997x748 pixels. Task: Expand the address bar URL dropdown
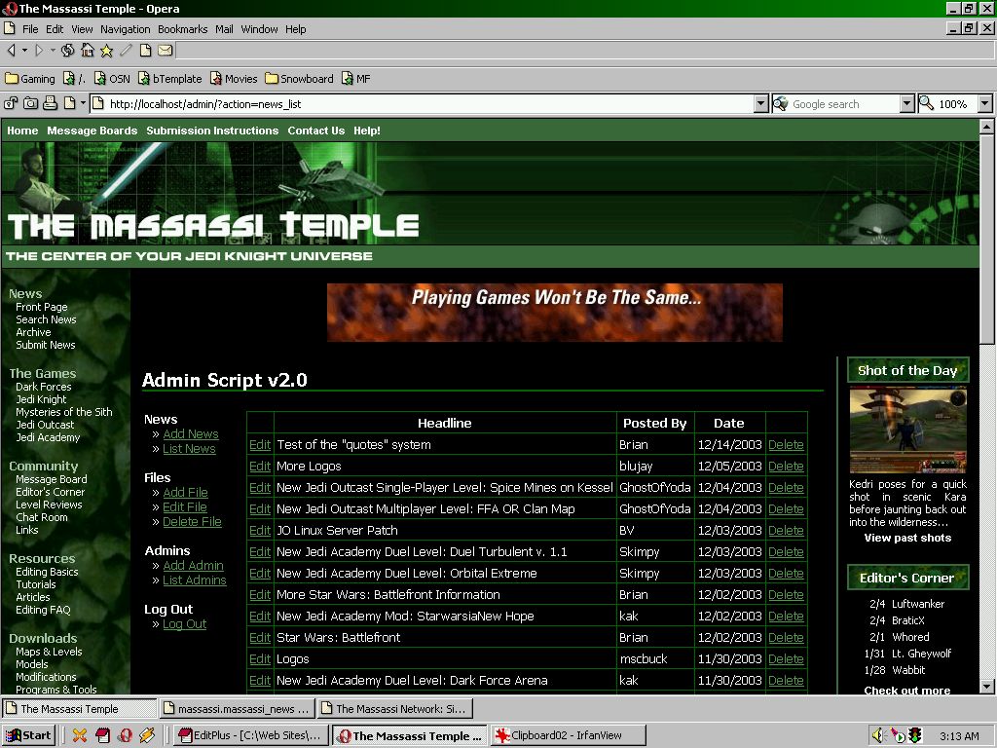[x=761, y=103]
